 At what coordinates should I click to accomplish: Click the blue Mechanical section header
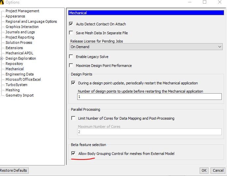click(x=146, y=13)
